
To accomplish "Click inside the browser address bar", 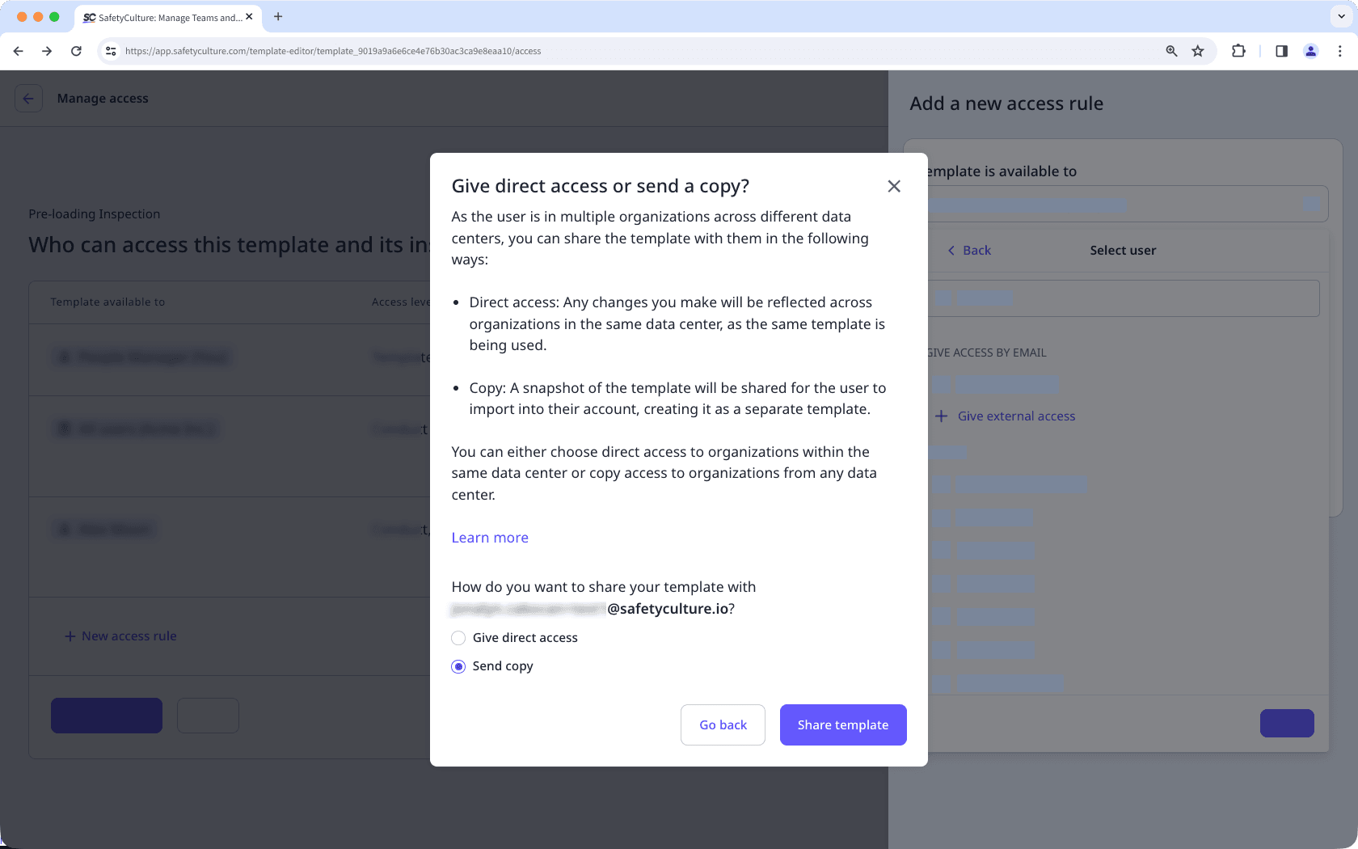I will (566, 50).
